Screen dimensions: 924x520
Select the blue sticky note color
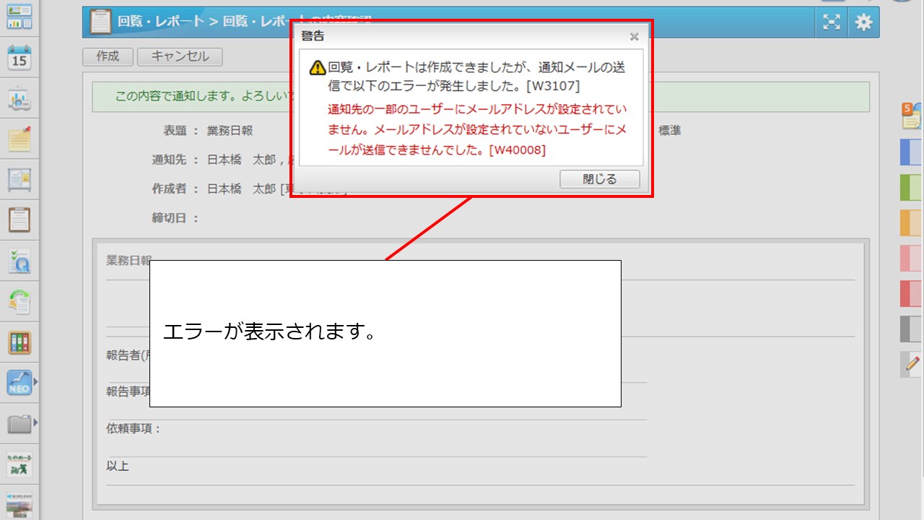pos(911,152)
